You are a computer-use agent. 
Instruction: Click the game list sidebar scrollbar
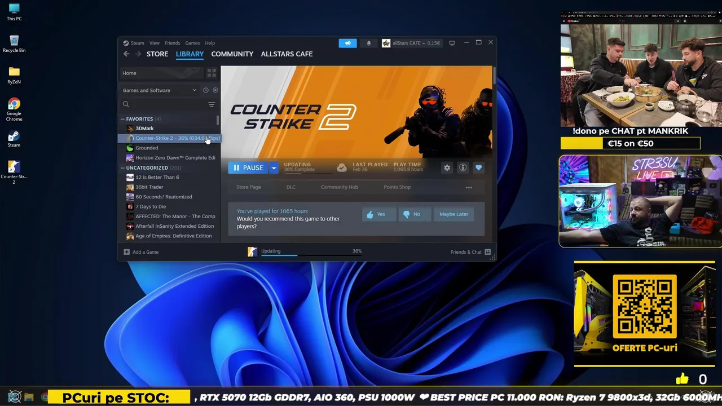pos(218,120)
